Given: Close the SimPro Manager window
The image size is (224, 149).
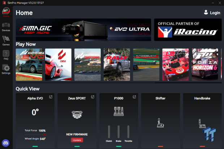Looking at the screenshot, I should (220, 3).
